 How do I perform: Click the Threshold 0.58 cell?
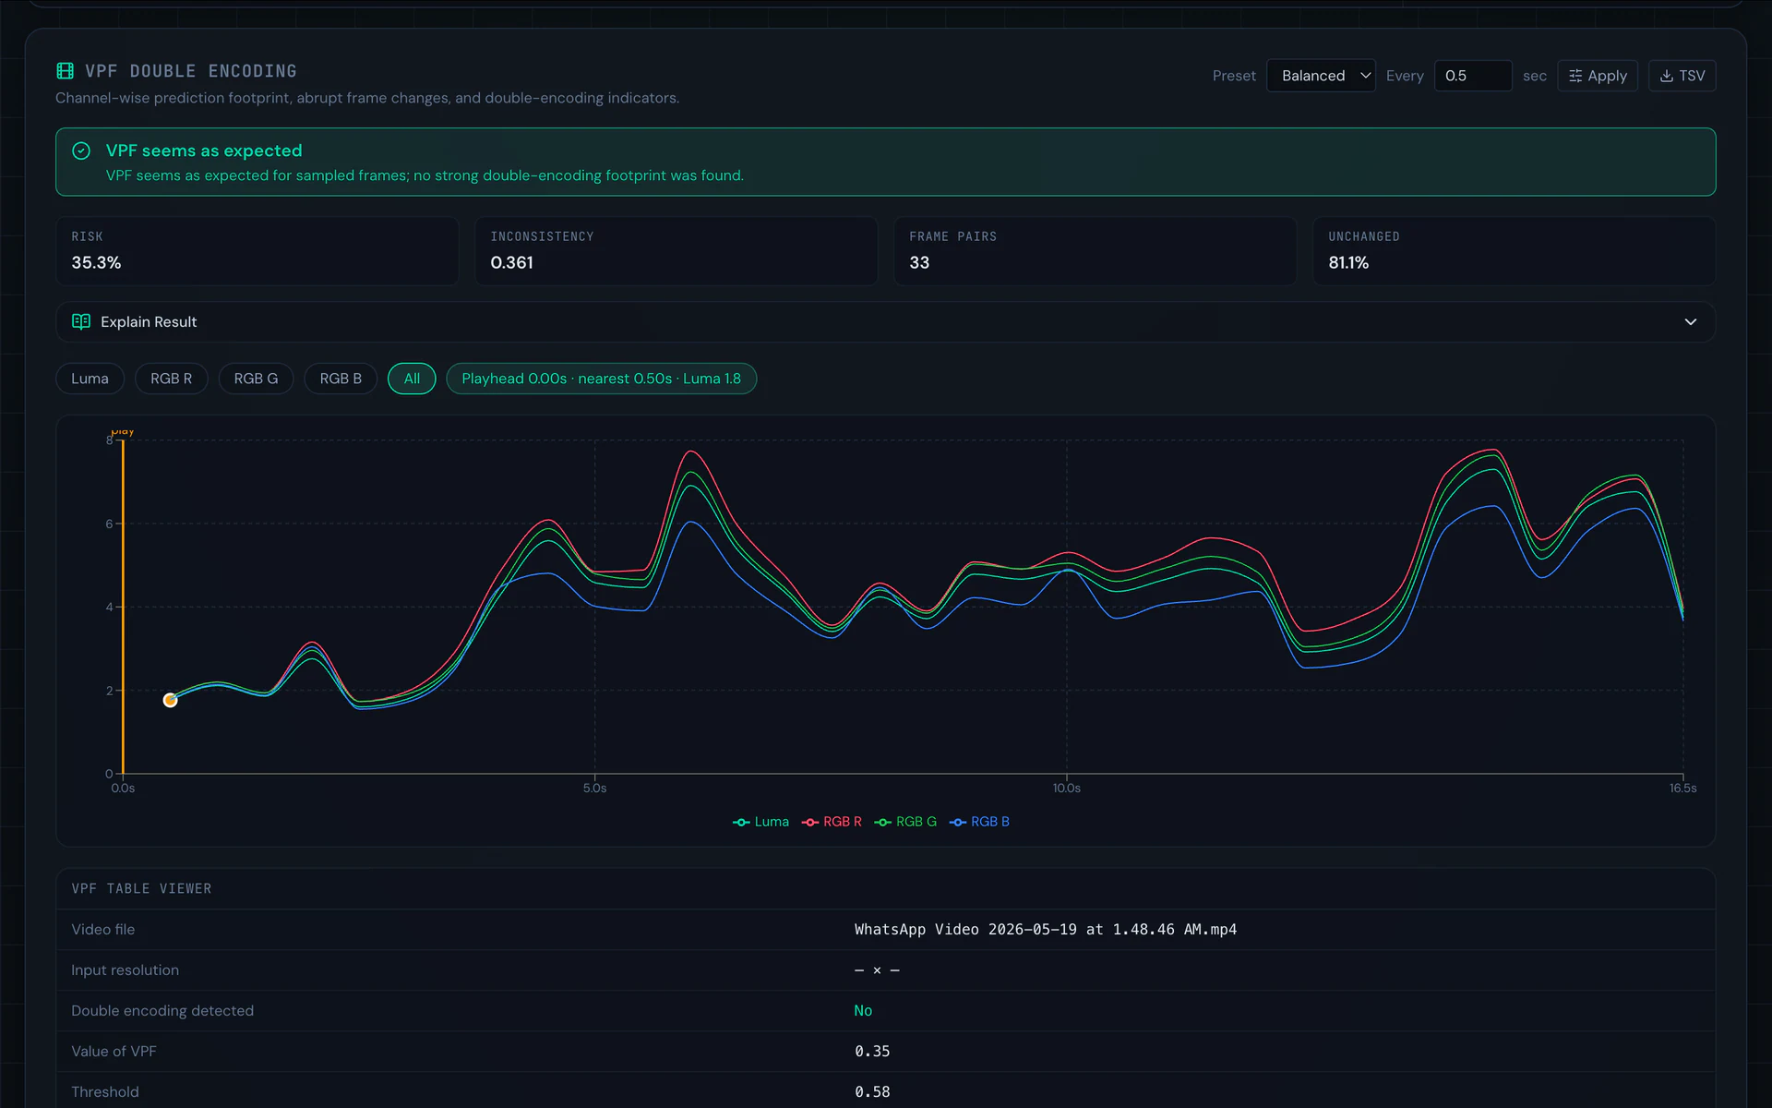[x=872, y=1091]
